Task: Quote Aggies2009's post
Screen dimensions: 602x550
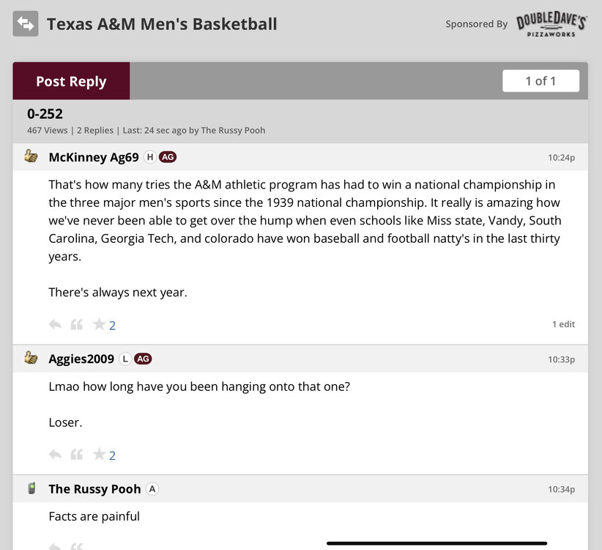Action: (76, 455)
